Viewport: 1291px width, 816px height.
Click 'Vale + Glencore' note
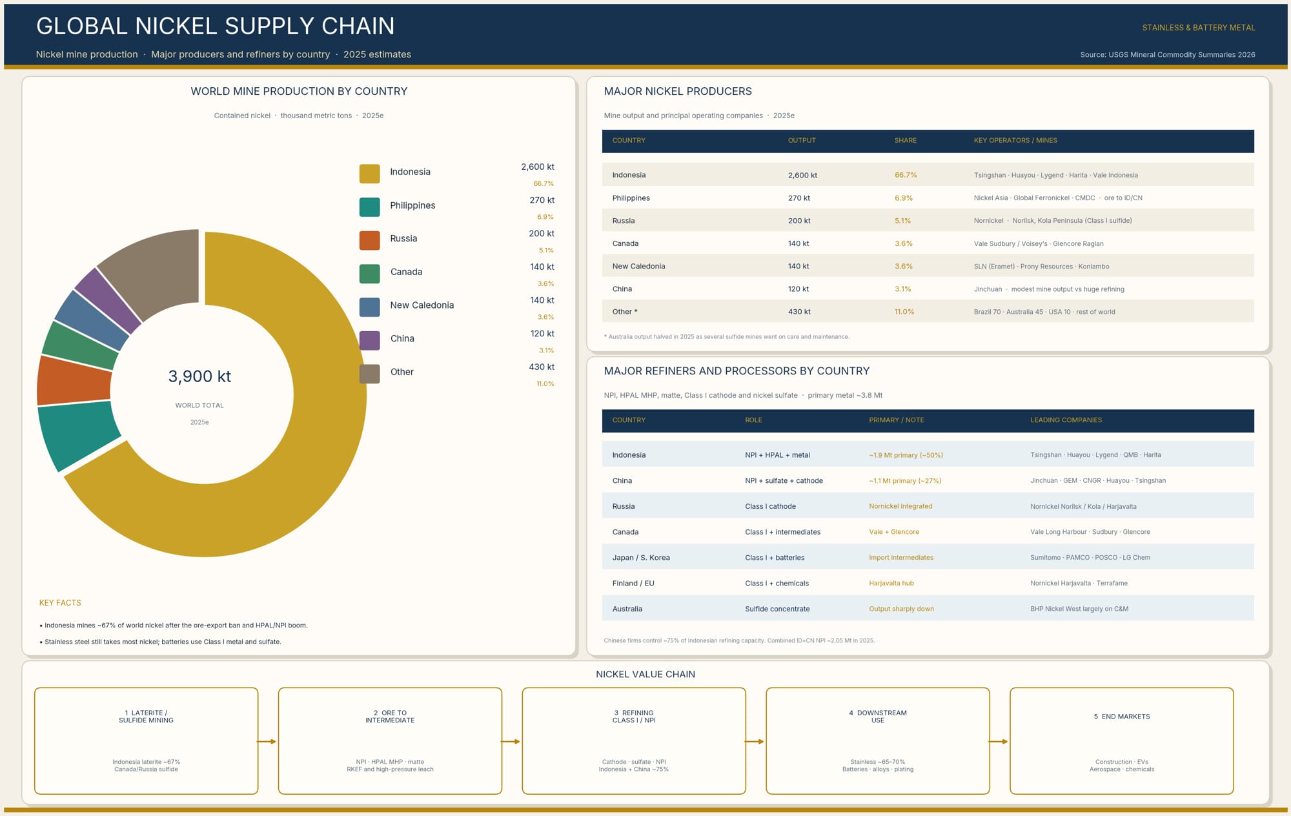tap(893, 532)
